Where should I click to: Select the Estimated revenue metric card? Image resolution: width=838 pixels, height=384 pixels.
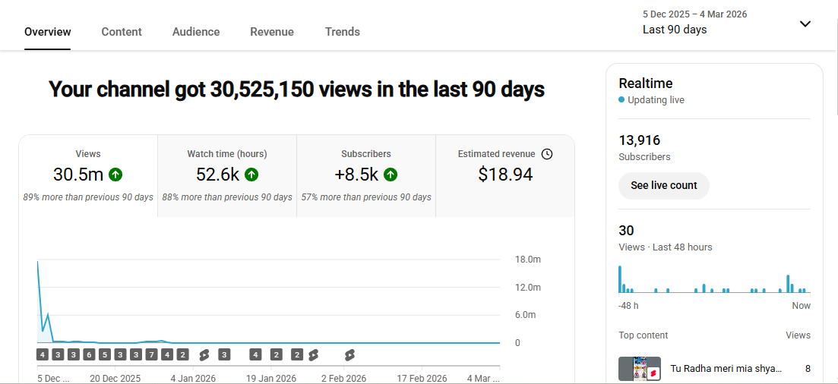pos(505,175)
